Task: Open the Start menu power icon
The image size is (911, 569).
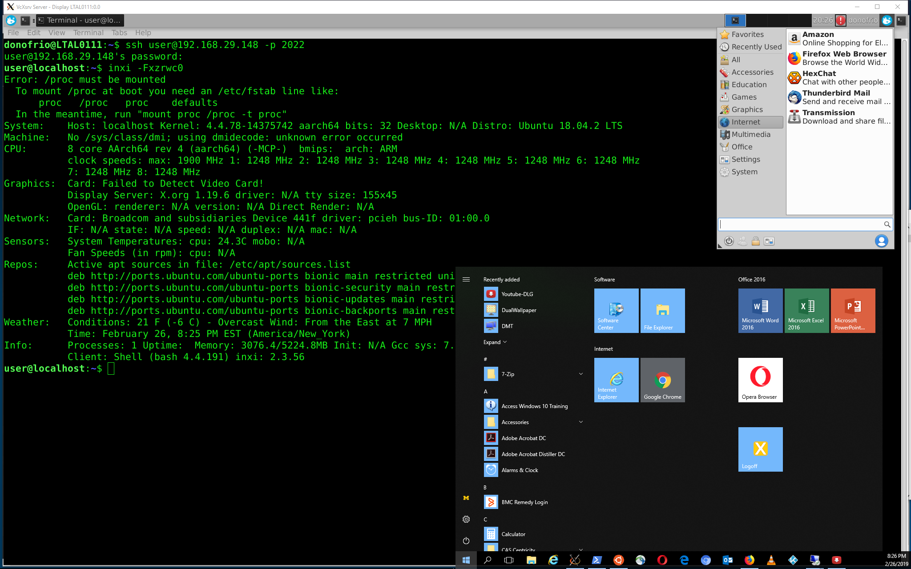Action: point(466,541)
